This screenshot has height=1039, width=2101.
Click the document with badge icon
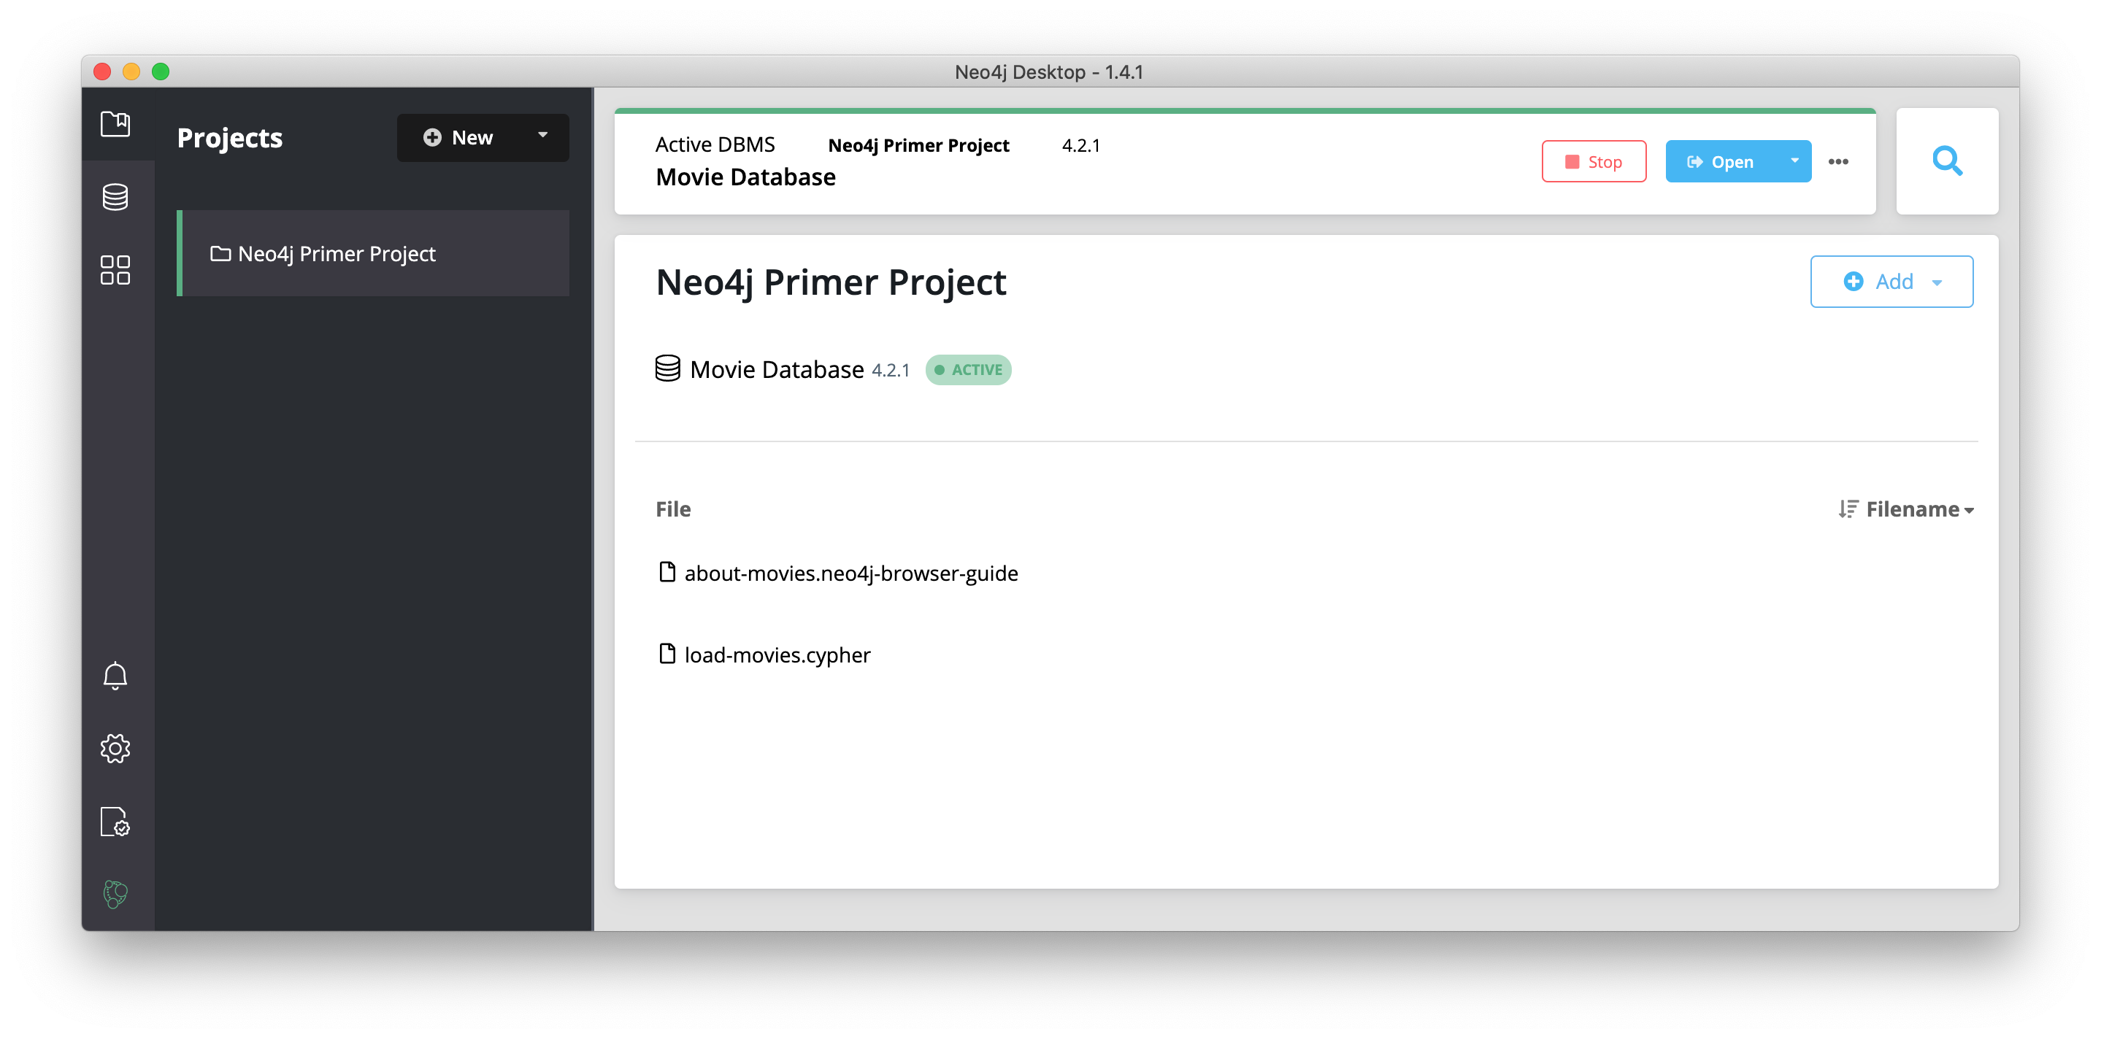(x=115, y=818)
